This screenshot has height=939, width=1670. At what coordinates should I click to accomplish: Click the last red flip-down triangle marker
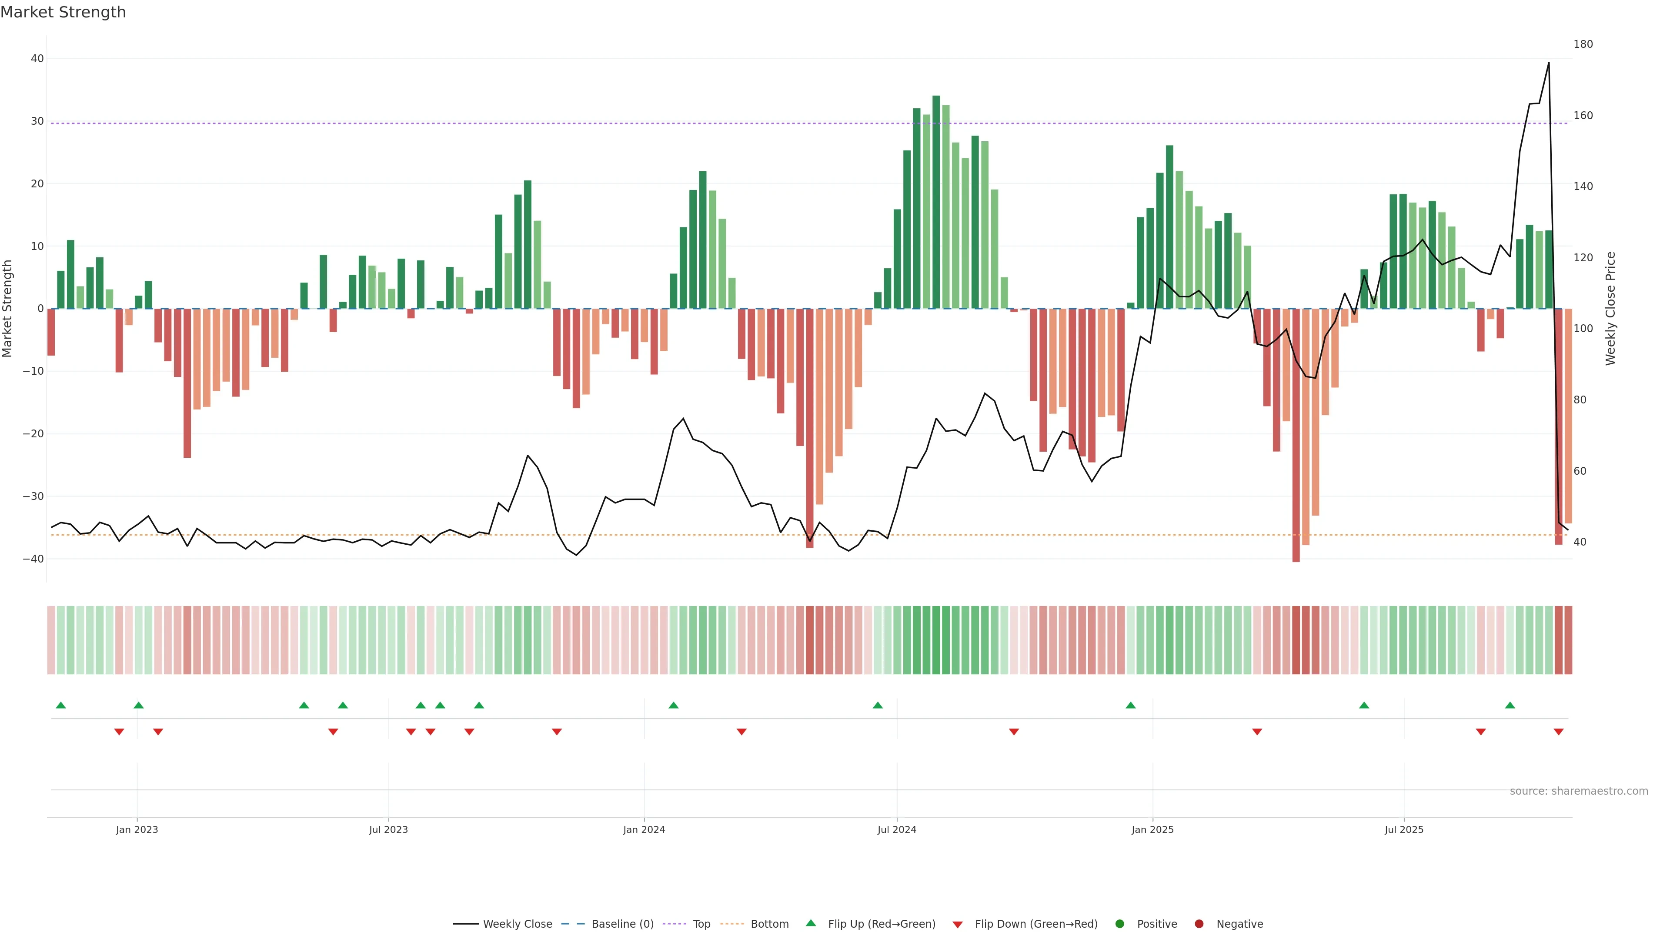[1559, 732]
